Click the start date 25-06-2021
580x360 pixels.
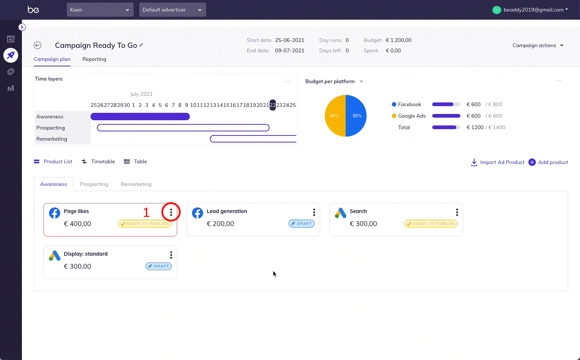pyautogui.click(x=290, y=40)
